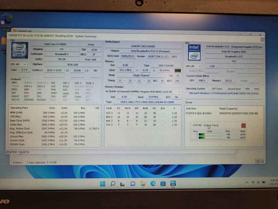Screen dimensions: 278x209
Task: Open Windows Start menu on taskbar
Action: click(103, 184)
